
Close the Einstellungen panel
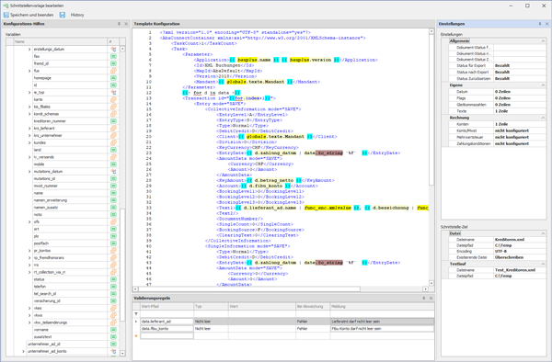pyautogui.click(x=547, y=24)
